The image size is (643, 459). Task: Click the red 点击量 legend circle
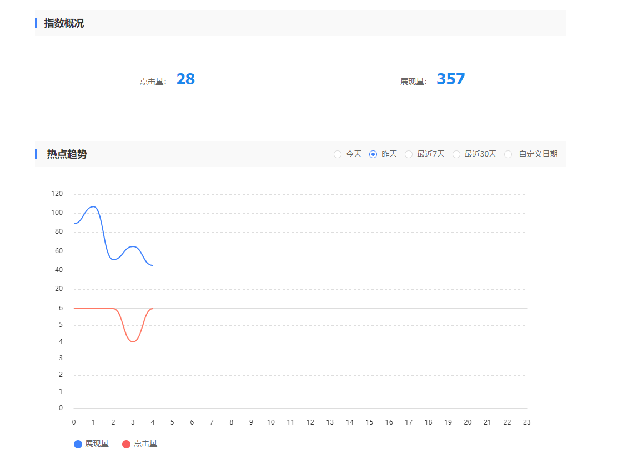pyautogui.click(x=126, y=444)
